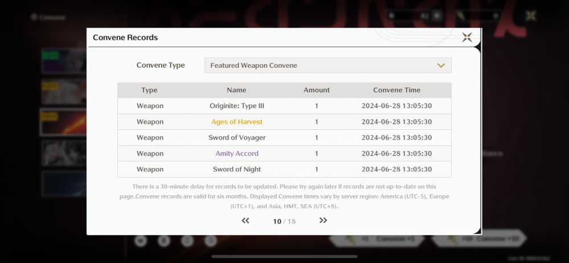The image size is (569, 263).
Task: Click Ages of Harvest's Weapon type cell
Action: (x=150, y=122)
